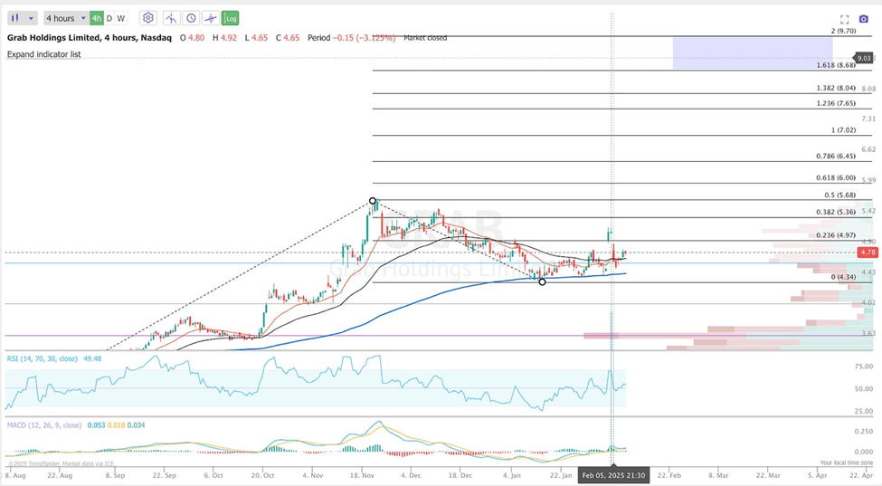882x486 pixels.
Task: Click the zigzag price pattern icon
Action: [x=172, y=18]
